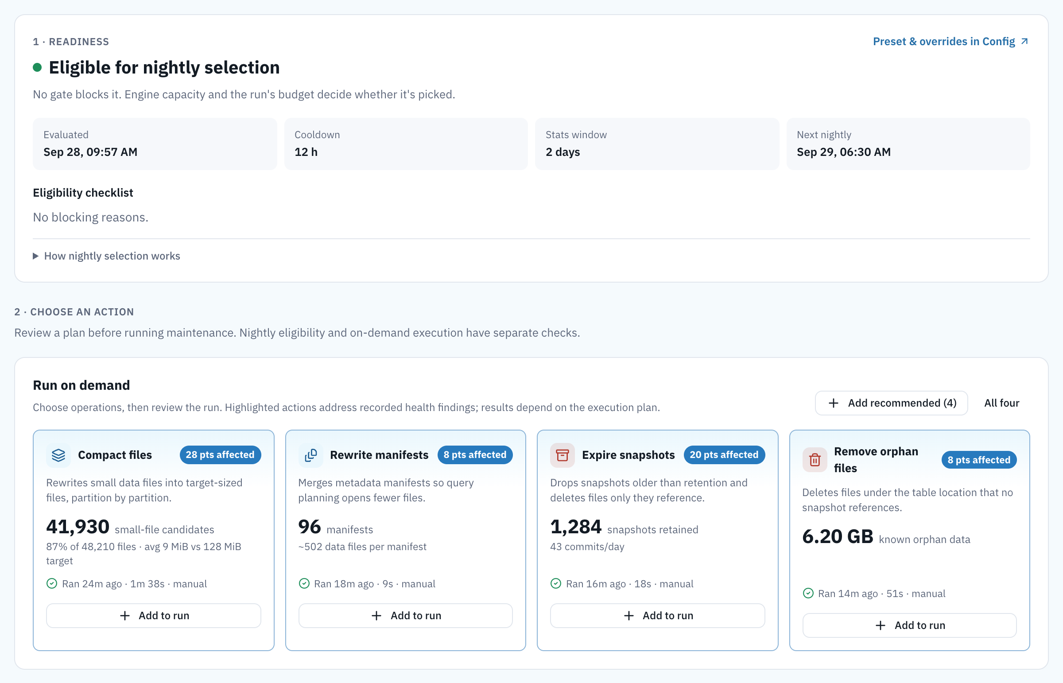The height and width of the screenshot is (683, 1063).
Task: Click the green eligibility status dot
Action: [37, 67]
